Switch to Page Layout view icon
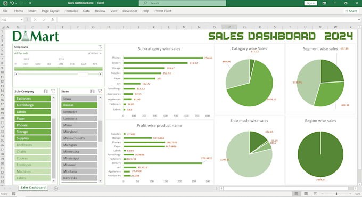 coord(306,193)
